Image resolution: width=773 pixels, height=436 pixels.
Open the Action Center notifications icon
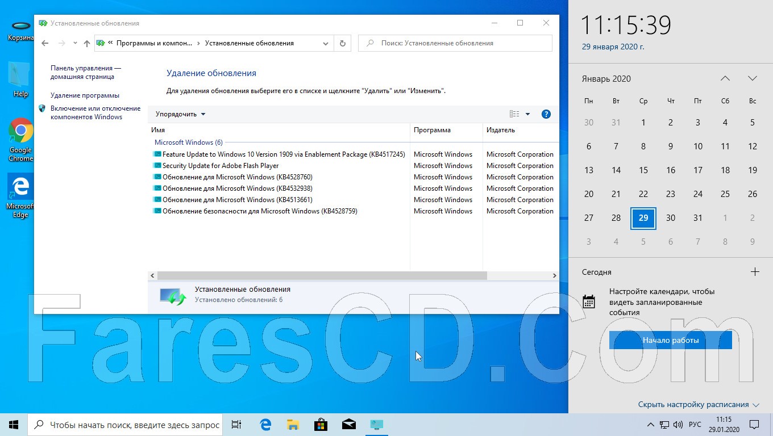pyautogui.click(x=754, y=425)
